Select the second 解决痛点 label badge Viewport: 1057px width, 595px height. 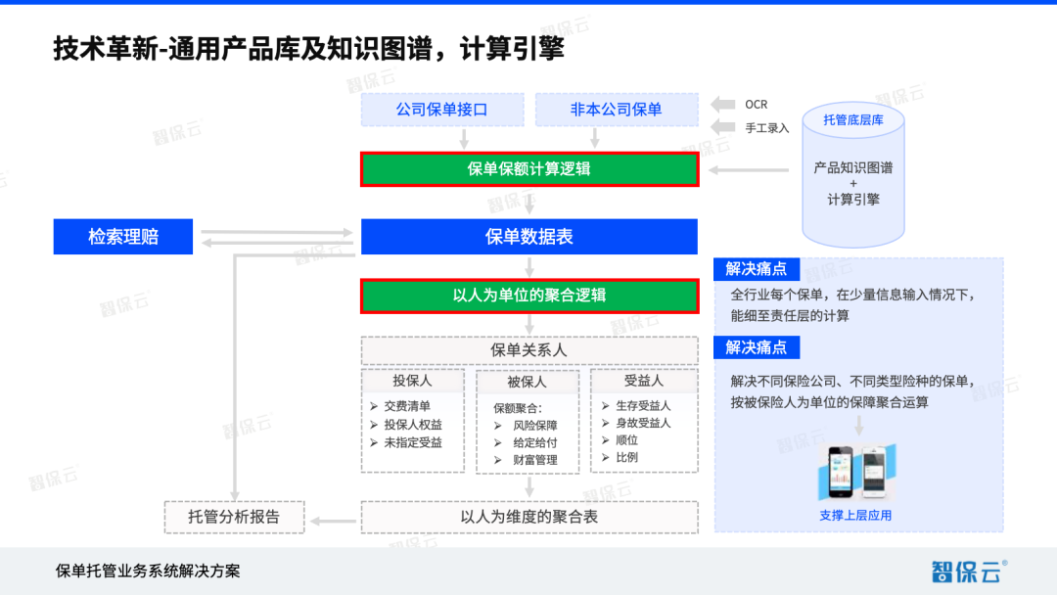click(x=758, y=347)
